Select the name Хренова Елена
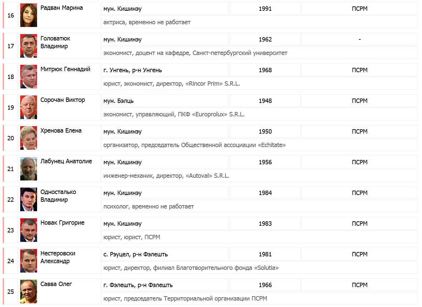 click(x=61, y=131)
